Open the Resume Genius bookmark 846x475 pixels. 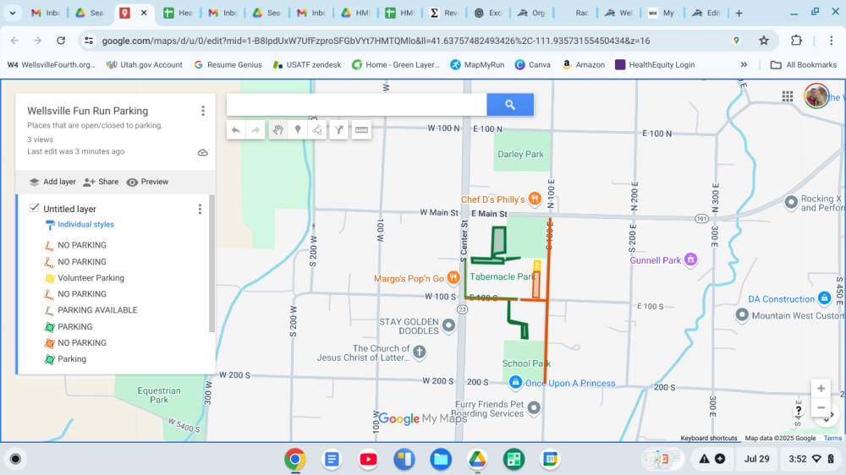coord(228,65)
